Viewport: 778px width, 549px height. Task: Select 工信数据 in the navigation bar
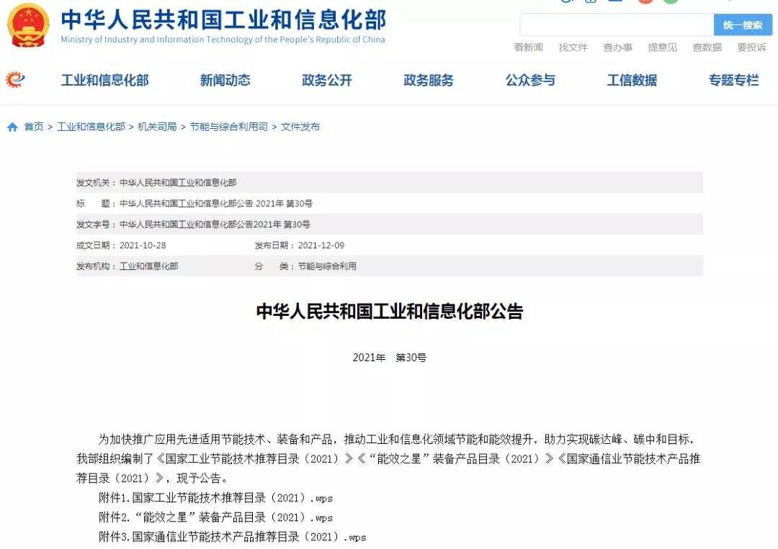coord(632,81)
